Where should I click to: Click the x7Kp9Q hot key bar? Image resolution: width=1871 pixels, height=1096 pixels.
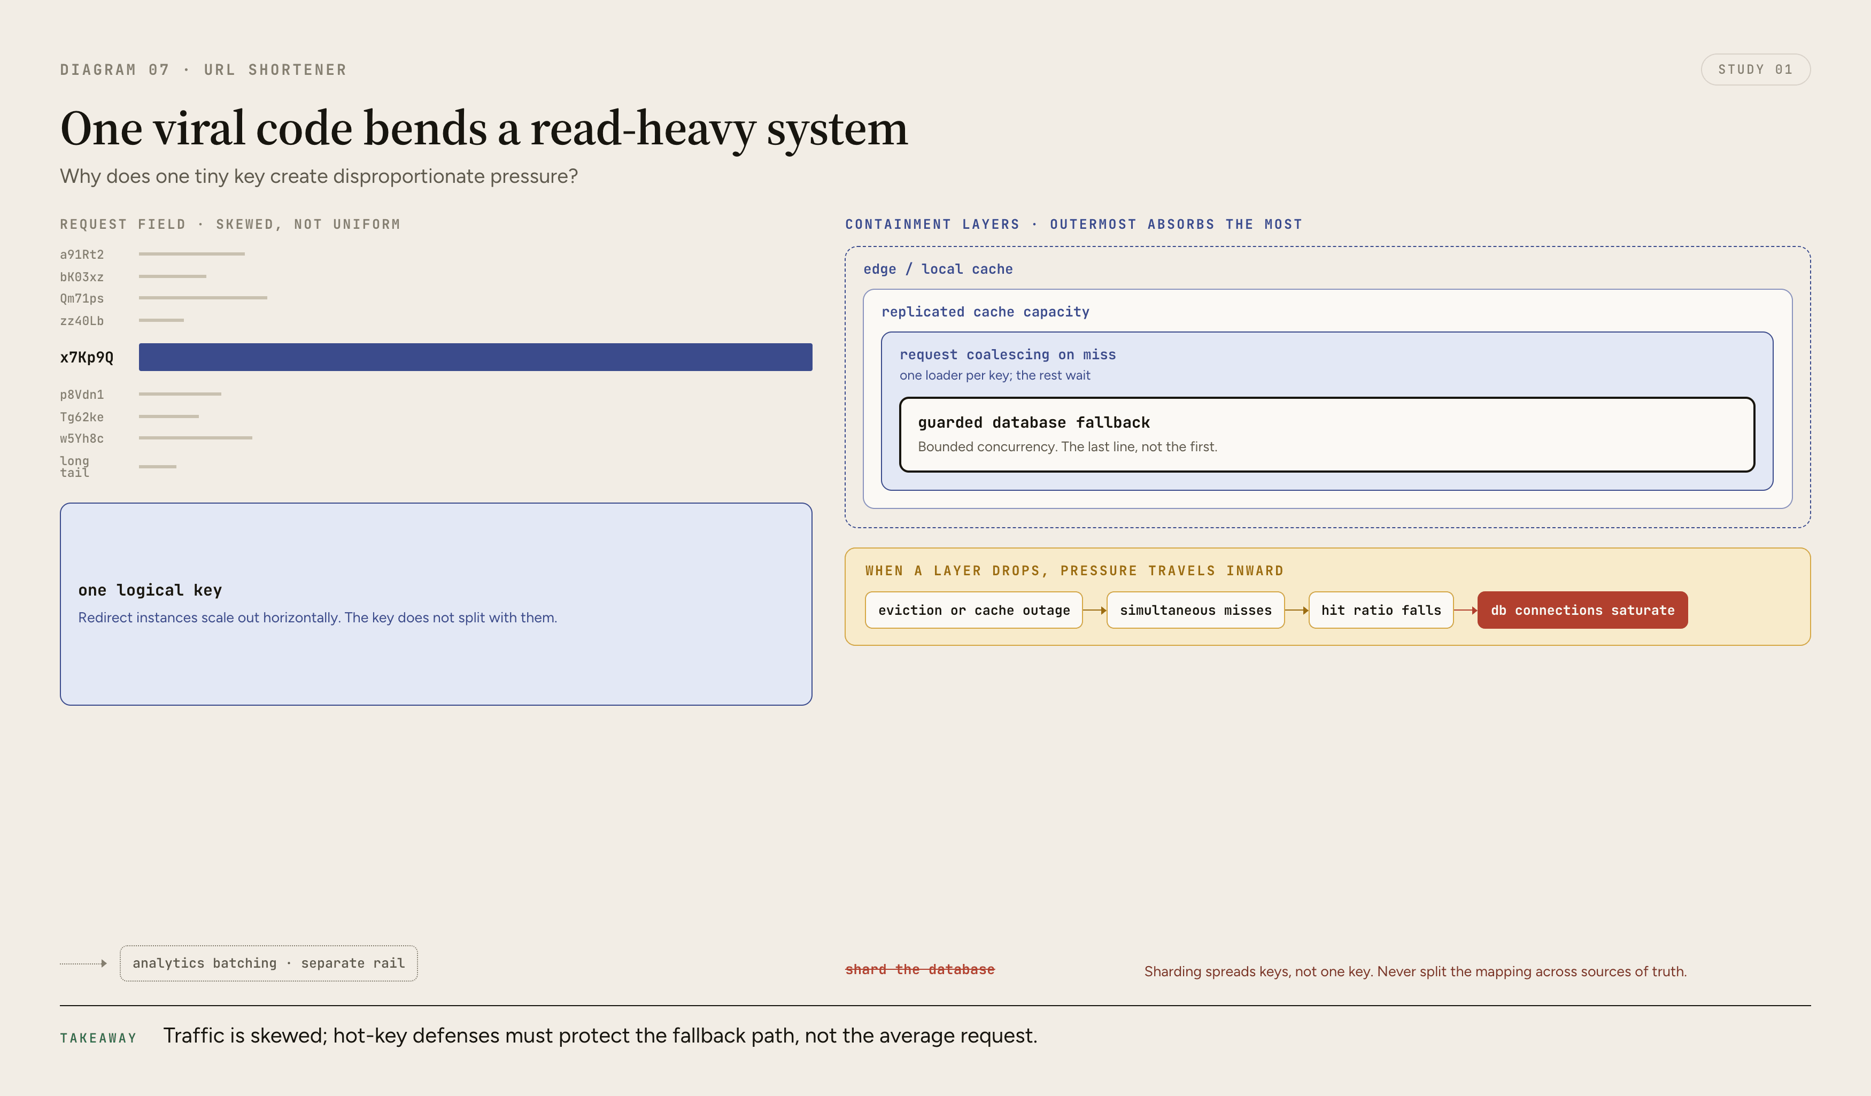click(475, 357)
